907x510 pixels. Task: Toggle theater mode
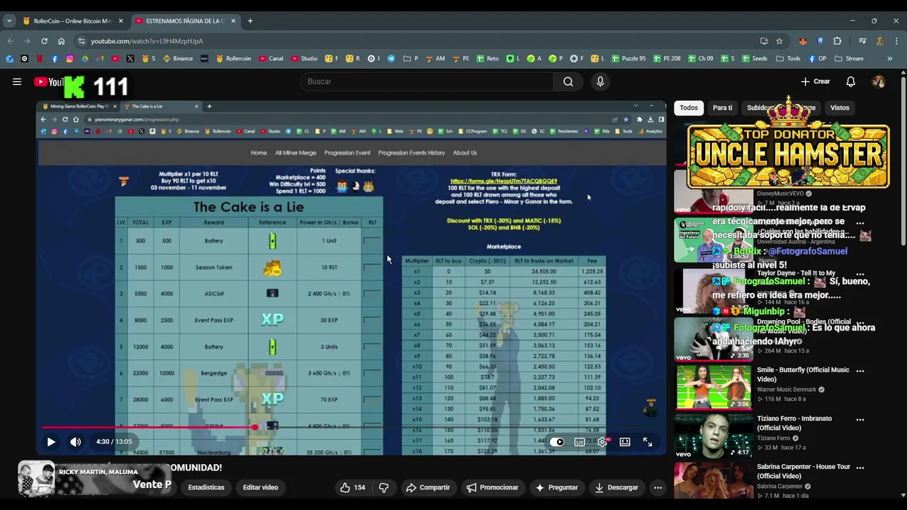[x=625, y=442]
